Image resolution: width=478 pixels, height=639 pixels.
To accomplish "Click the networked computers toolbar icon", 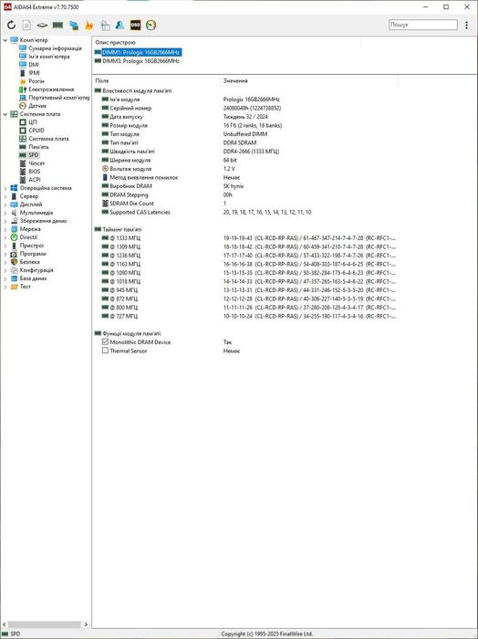I will (x=74, y=26).
